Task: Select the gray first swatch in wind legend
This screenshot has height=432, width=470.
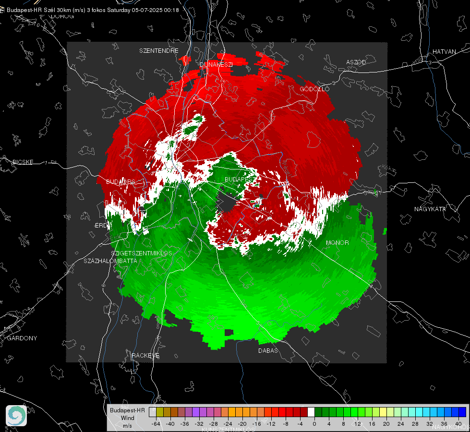Action: pyautogui.click(x=152, y=412)
